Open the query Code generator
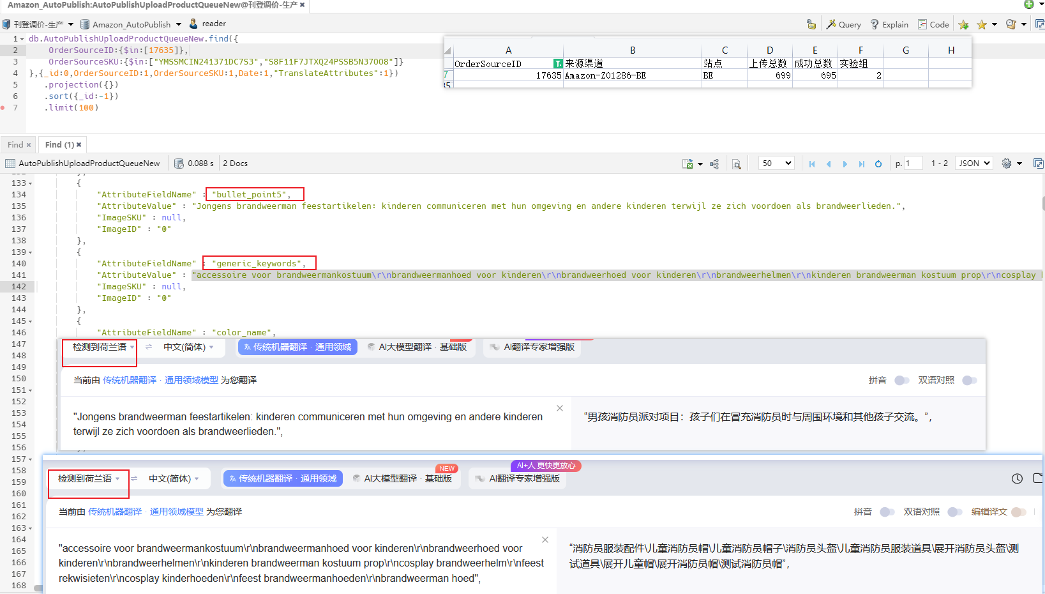Screen dimensions: 1045x594 pyautogui.click(x=933, y=24)
